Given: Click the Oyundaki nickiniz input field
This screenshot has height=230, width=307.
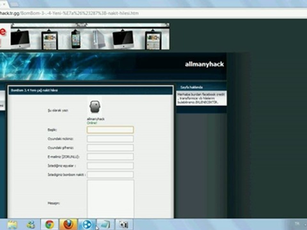Looking at the screenshot, I should pos(110,139).
